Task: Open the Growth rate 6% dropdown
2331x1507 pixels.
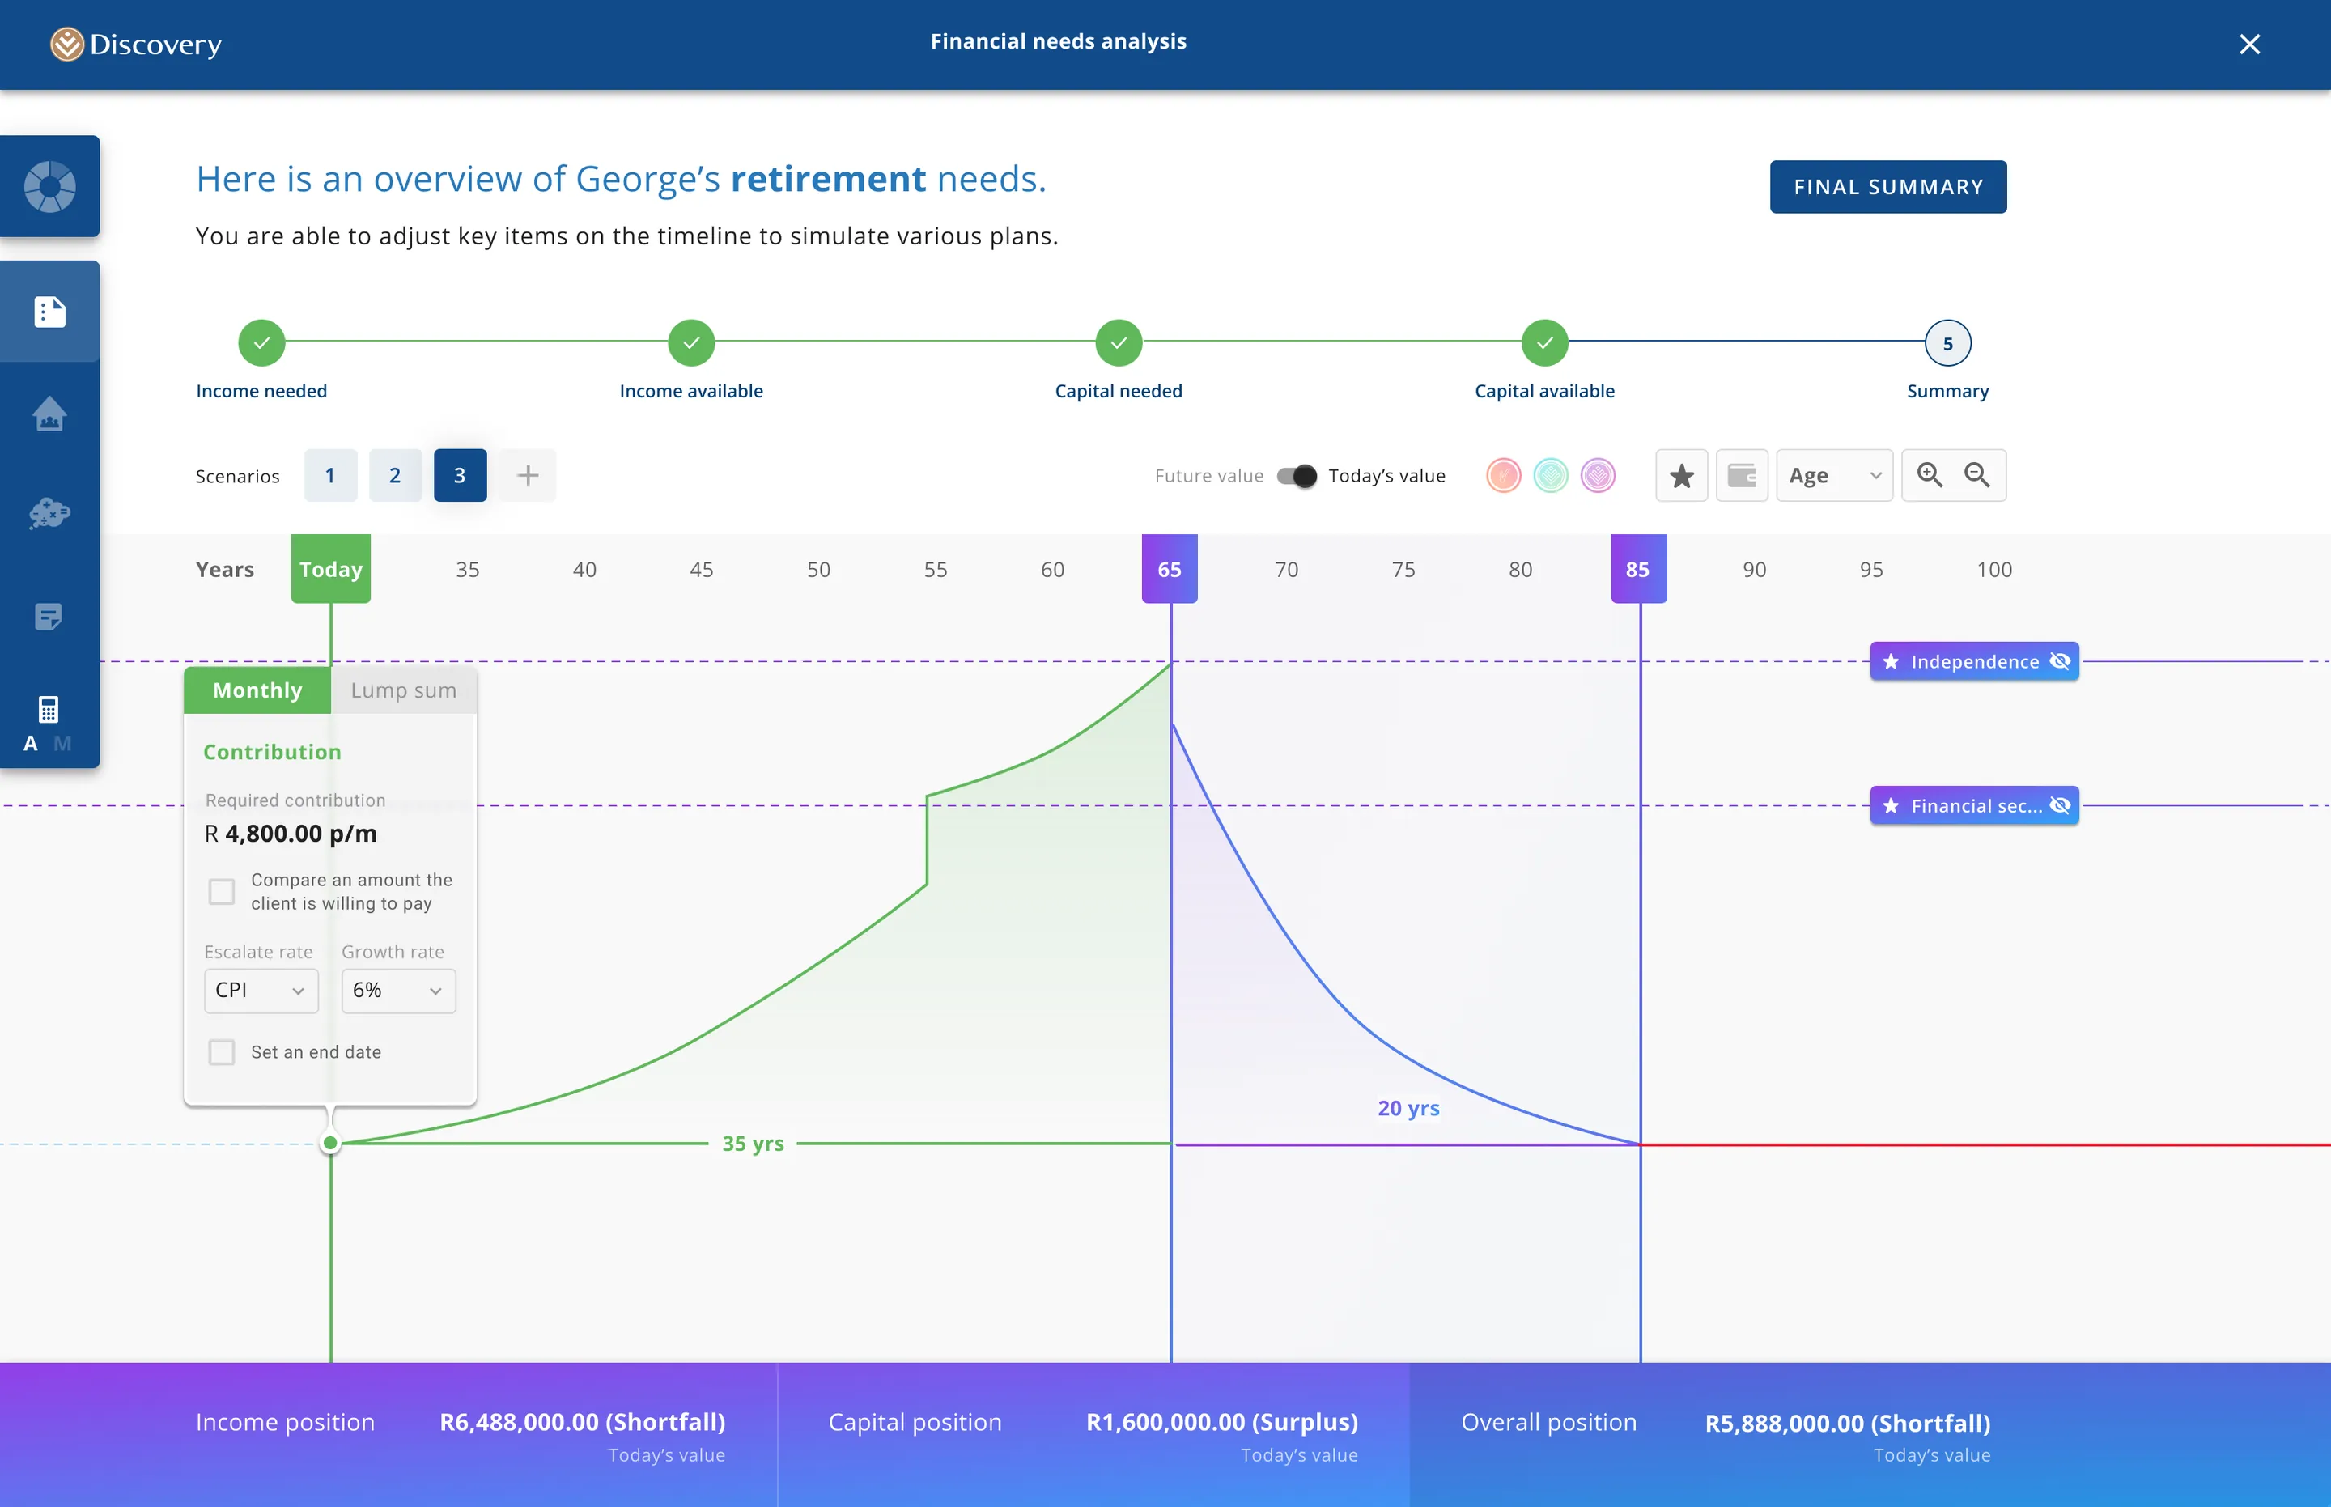Action: 398,991
